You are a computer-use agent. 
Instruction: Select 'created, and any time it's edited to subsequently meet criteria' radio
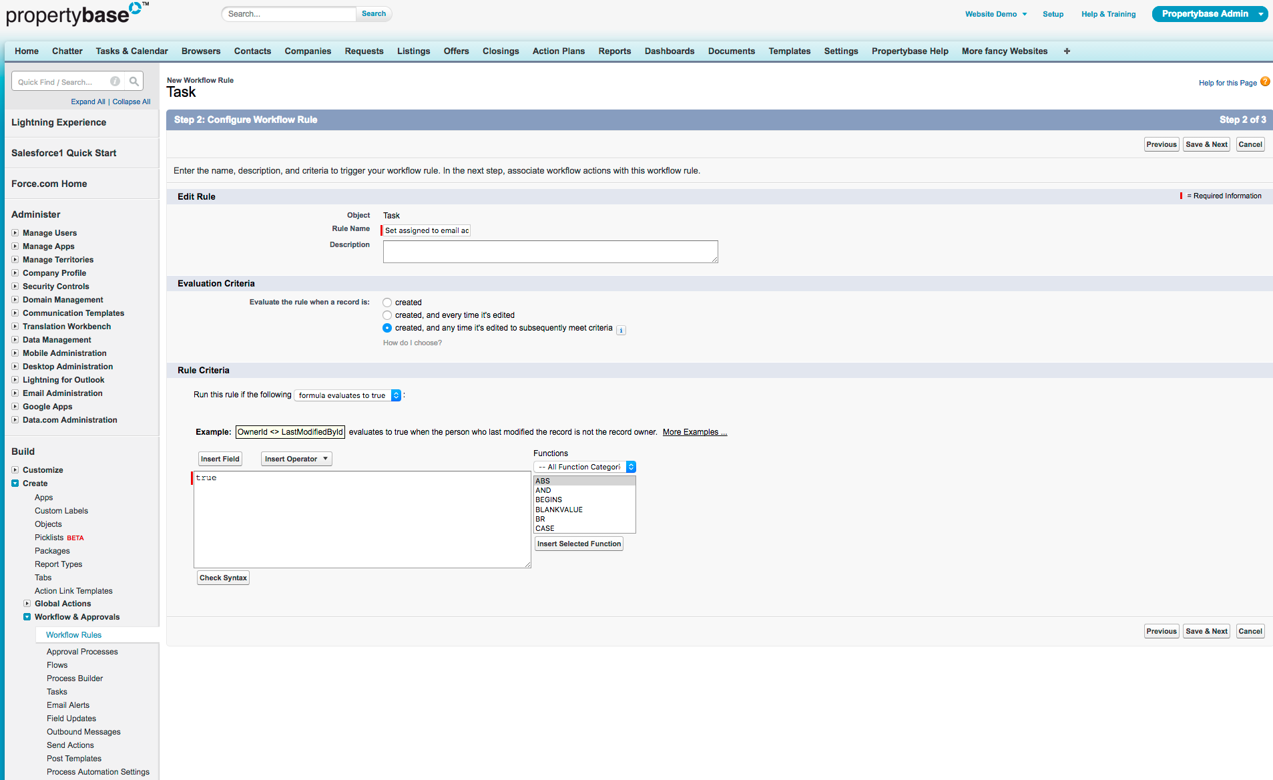click(387, 328)
